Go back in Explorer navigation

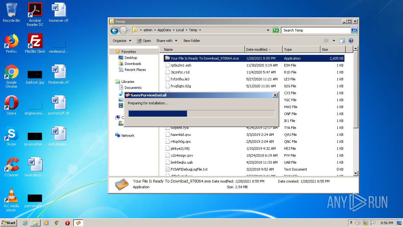[x=114, y=30]
